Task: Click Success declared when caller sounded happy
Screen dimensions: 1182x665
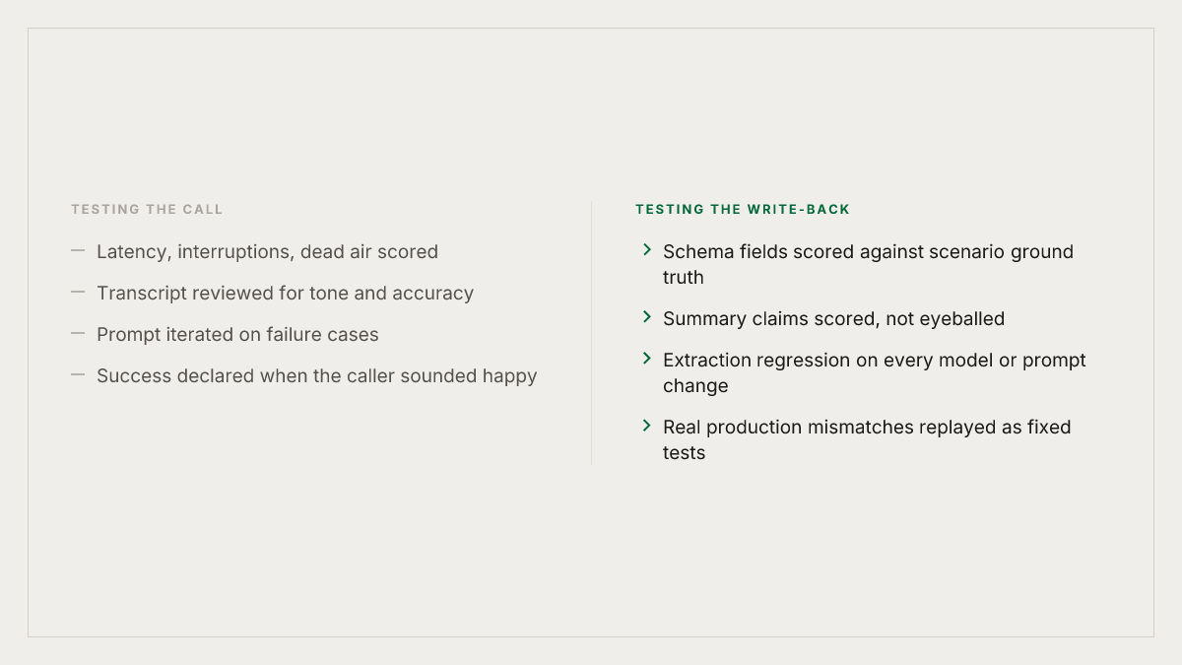Action: 317,376
